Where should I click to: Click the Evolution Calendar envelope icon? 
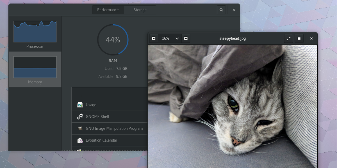(x=80, y=140)
